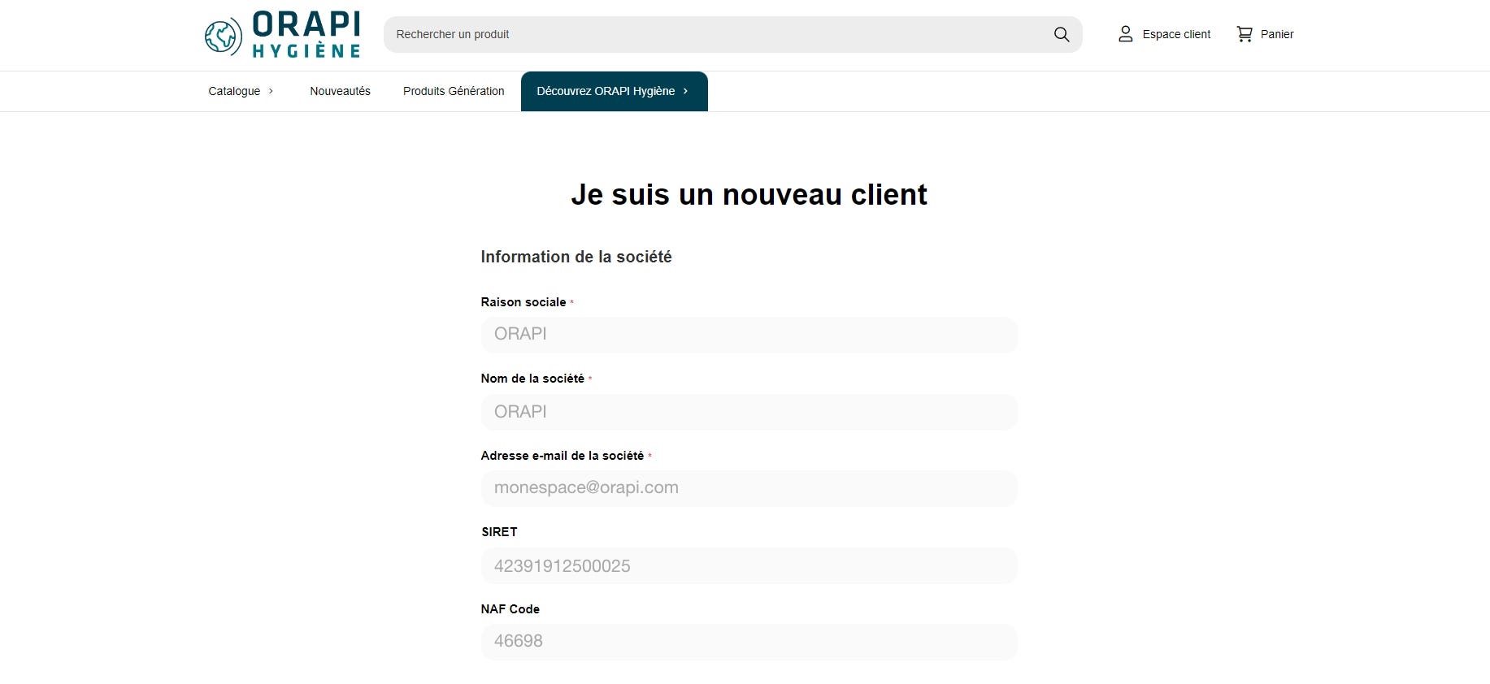Screen dimensions: 1490x684
Task: Click the ORAPI Hygiène logo
Action: click(x=282, y=34)
